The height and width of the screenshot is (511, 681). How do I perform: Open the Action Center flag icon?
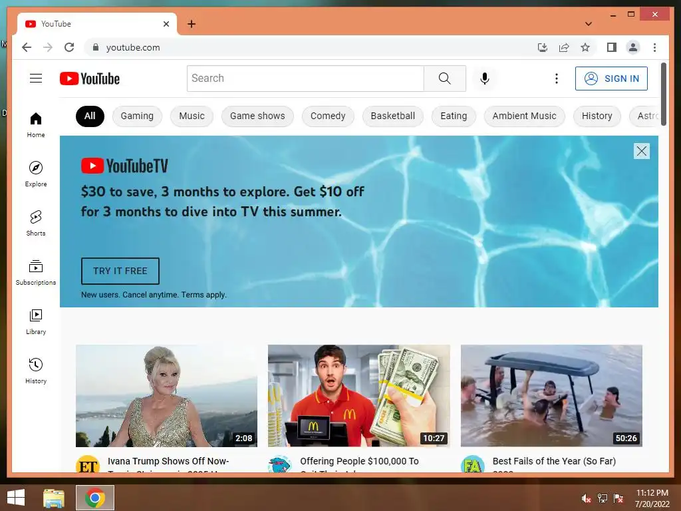(618, 498)
